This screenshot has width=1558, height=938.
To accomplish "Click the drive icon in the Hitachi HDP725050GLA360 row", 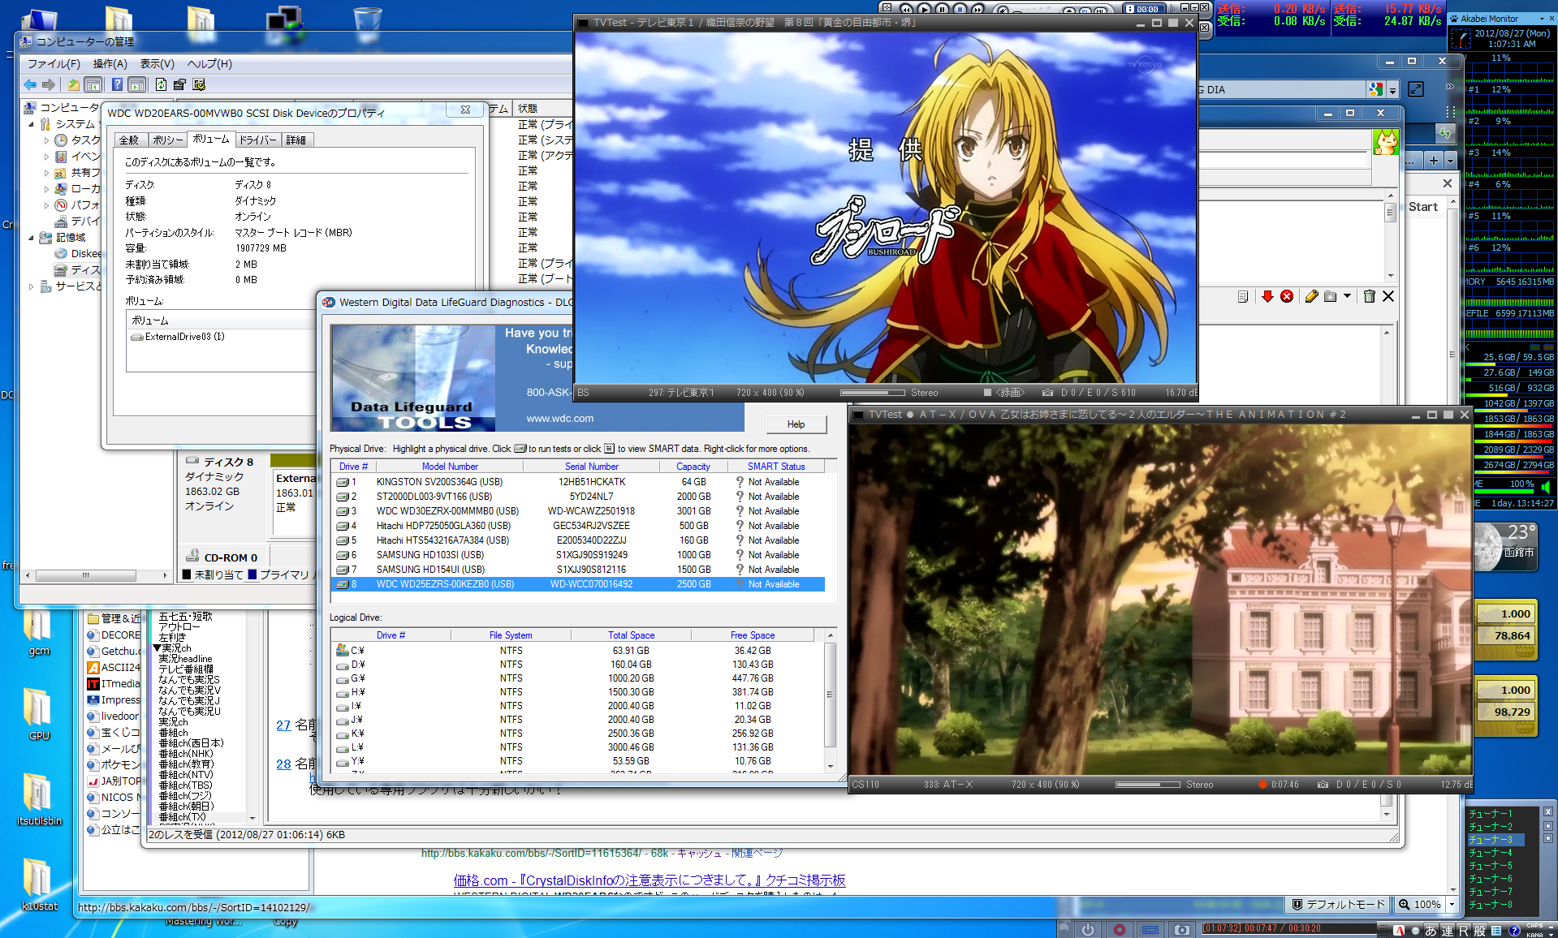I will point(342,526).
